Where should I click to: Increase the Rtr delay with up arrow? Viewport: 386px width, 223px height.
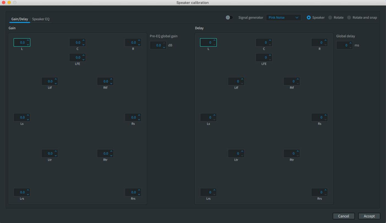pyautogui.click(x=298, y=152)
